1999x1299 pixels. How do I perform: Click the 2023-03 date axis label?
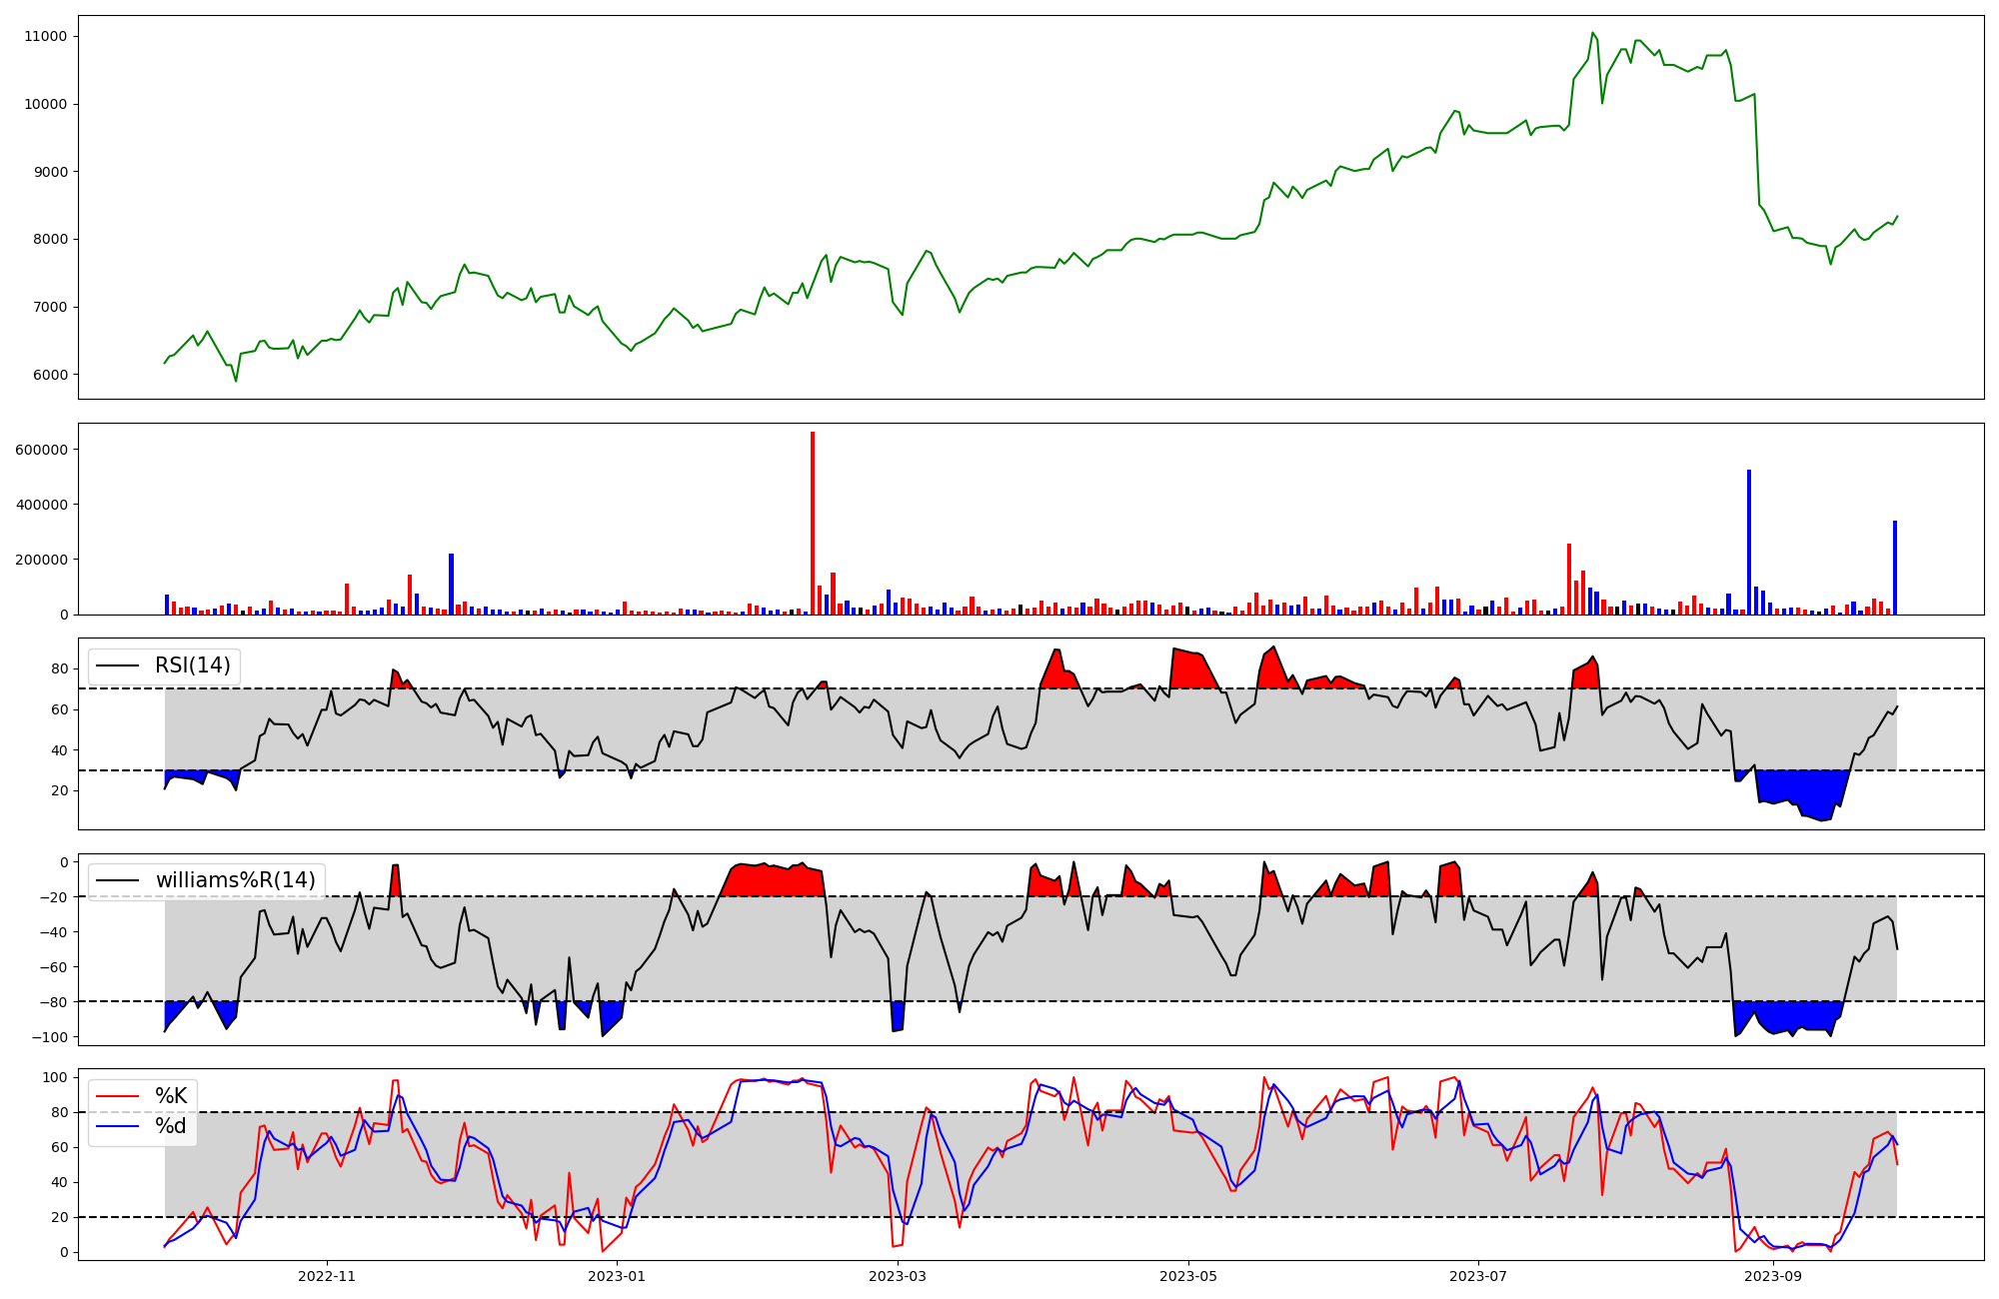[898, 1276]
